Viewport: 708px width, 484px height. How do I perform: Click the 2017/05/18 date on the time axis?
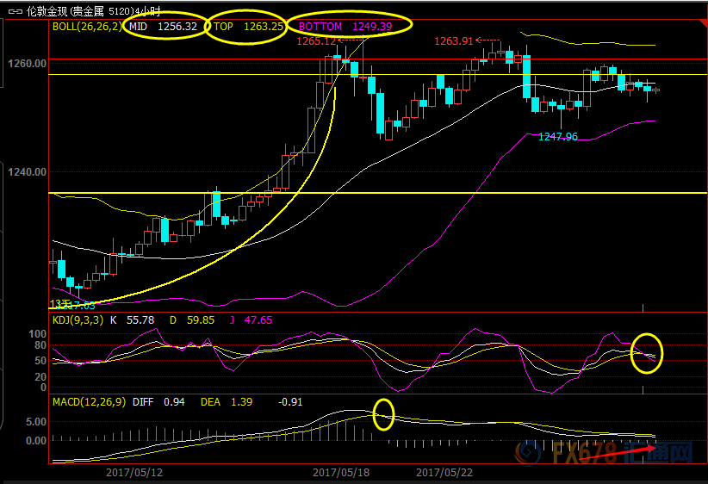340,472
